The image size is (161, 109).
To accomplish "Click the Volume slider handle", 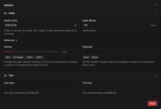I will tap(12, 52).
